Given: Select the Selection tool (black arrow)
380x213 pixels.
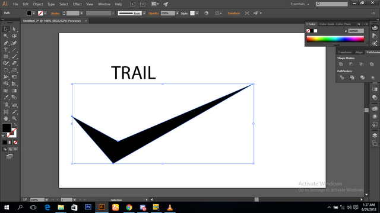Looking at the screenshot, I should click(x=6, y=29).
